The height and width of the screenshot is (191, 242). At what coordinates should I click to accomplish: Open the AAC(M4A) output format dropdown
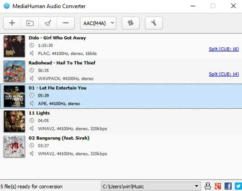click(x=98, y=23)
